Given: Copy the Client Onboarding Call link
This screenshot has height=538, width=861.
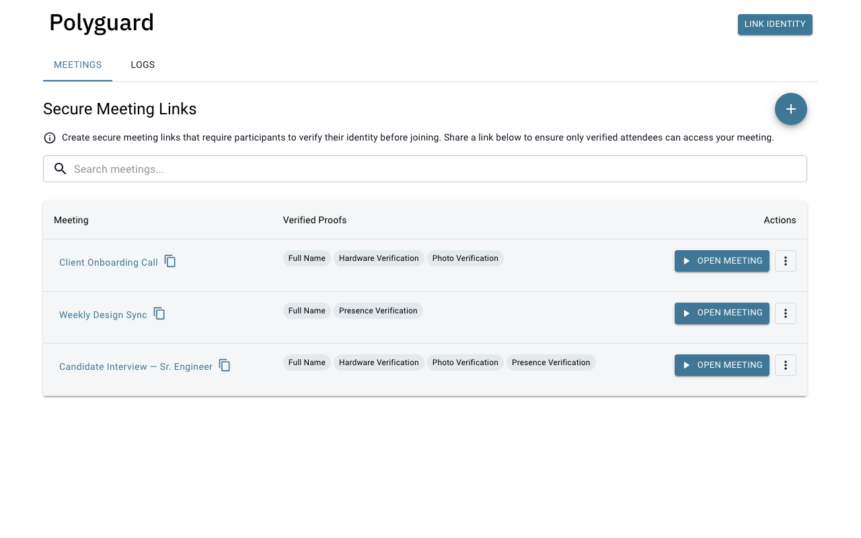Looking at the screenshot, I should [170, 262].
